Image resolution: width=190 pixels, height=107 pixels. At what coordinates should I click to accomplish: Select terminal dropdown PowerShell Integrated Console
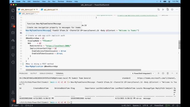point(143,73)
